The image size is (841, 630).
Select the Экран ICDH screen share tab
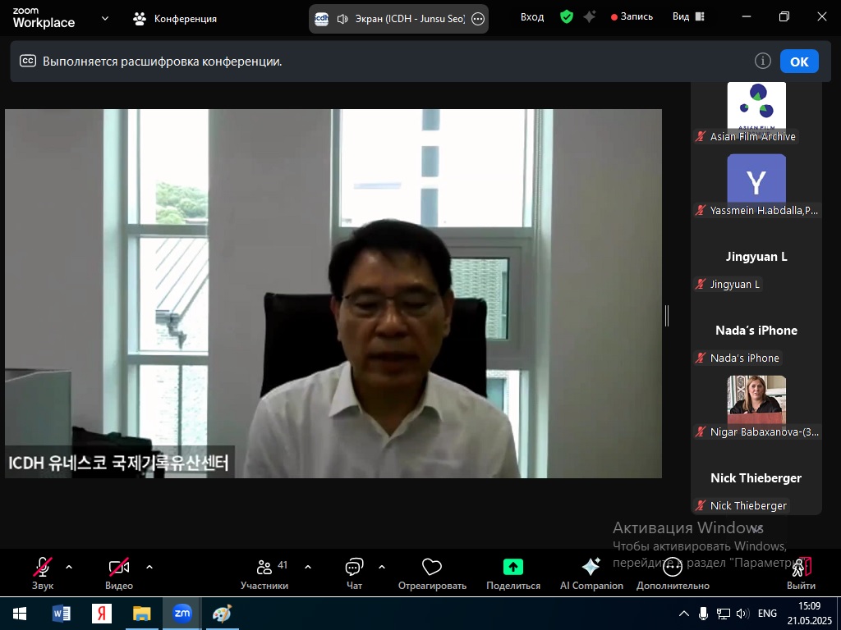pos(398,19)
